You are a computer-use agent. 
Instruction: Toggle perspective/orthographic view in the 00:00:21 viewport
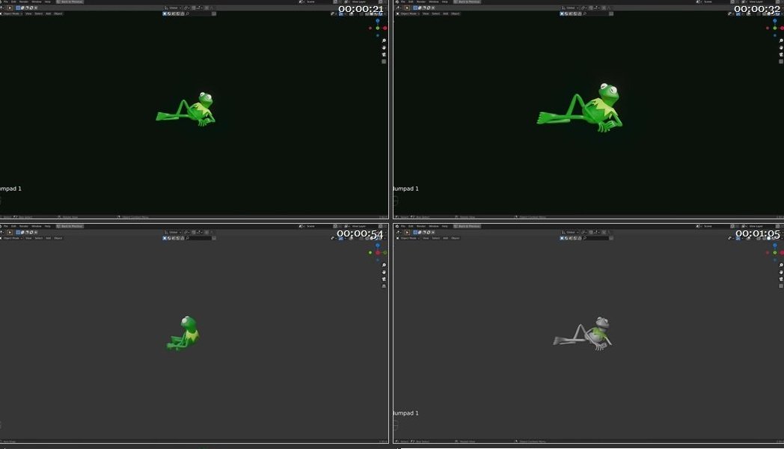coord(384,61)
